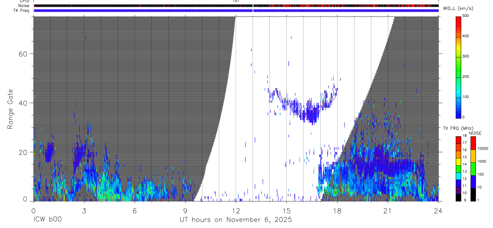Click the '1000' value on NOISE scale
The width and height of the screenshot is (493, 228).
(481, 161)
